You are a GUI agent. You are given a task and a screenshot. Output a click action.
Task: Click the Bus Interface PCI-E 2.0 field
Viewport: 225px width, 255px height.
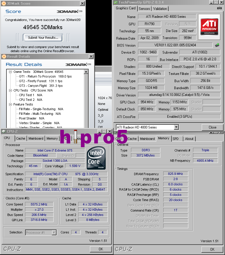200,59
